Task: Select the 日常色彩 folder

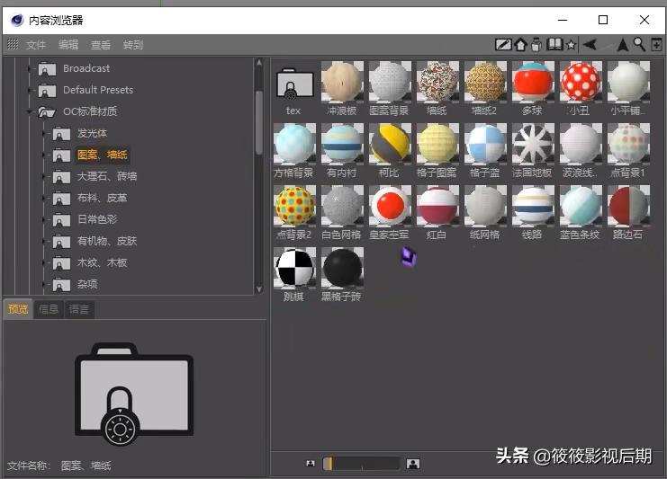Action: (x=97, y=220)
